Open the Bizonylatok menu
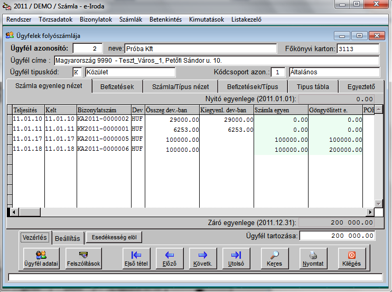The width and height of the screenshot is (392, 292). [96, 20]
